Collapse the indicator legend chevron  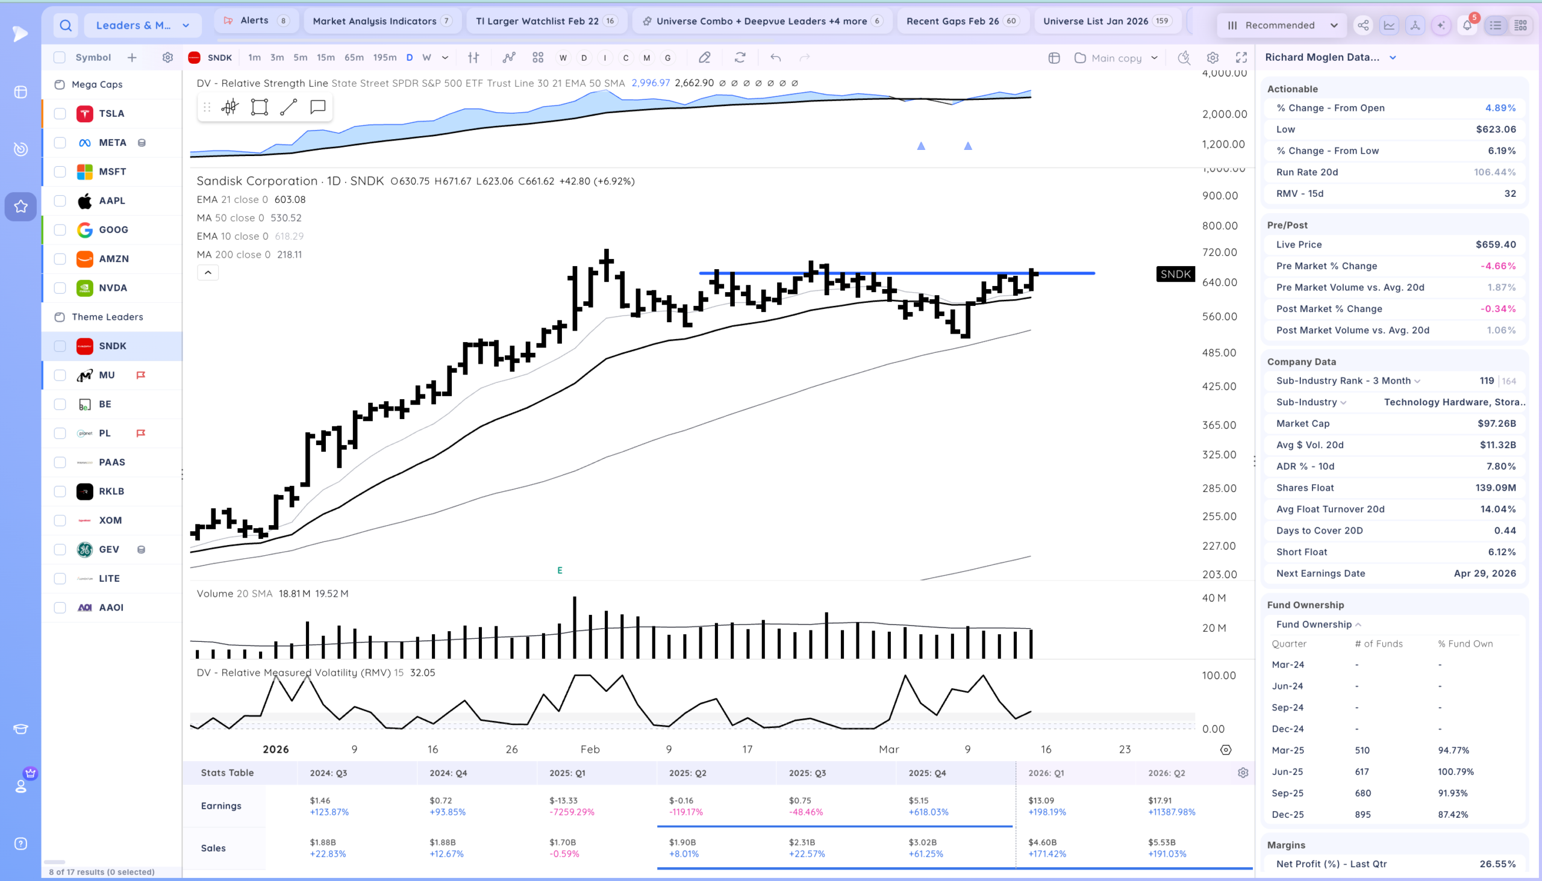(x=208, y=272)
